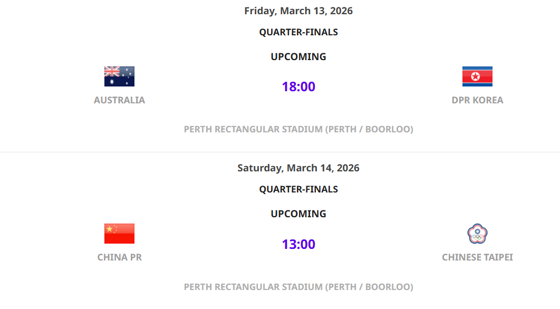
Task: Click the Chinese Taipei emblem icon
Action: click(x=477, y=234)
